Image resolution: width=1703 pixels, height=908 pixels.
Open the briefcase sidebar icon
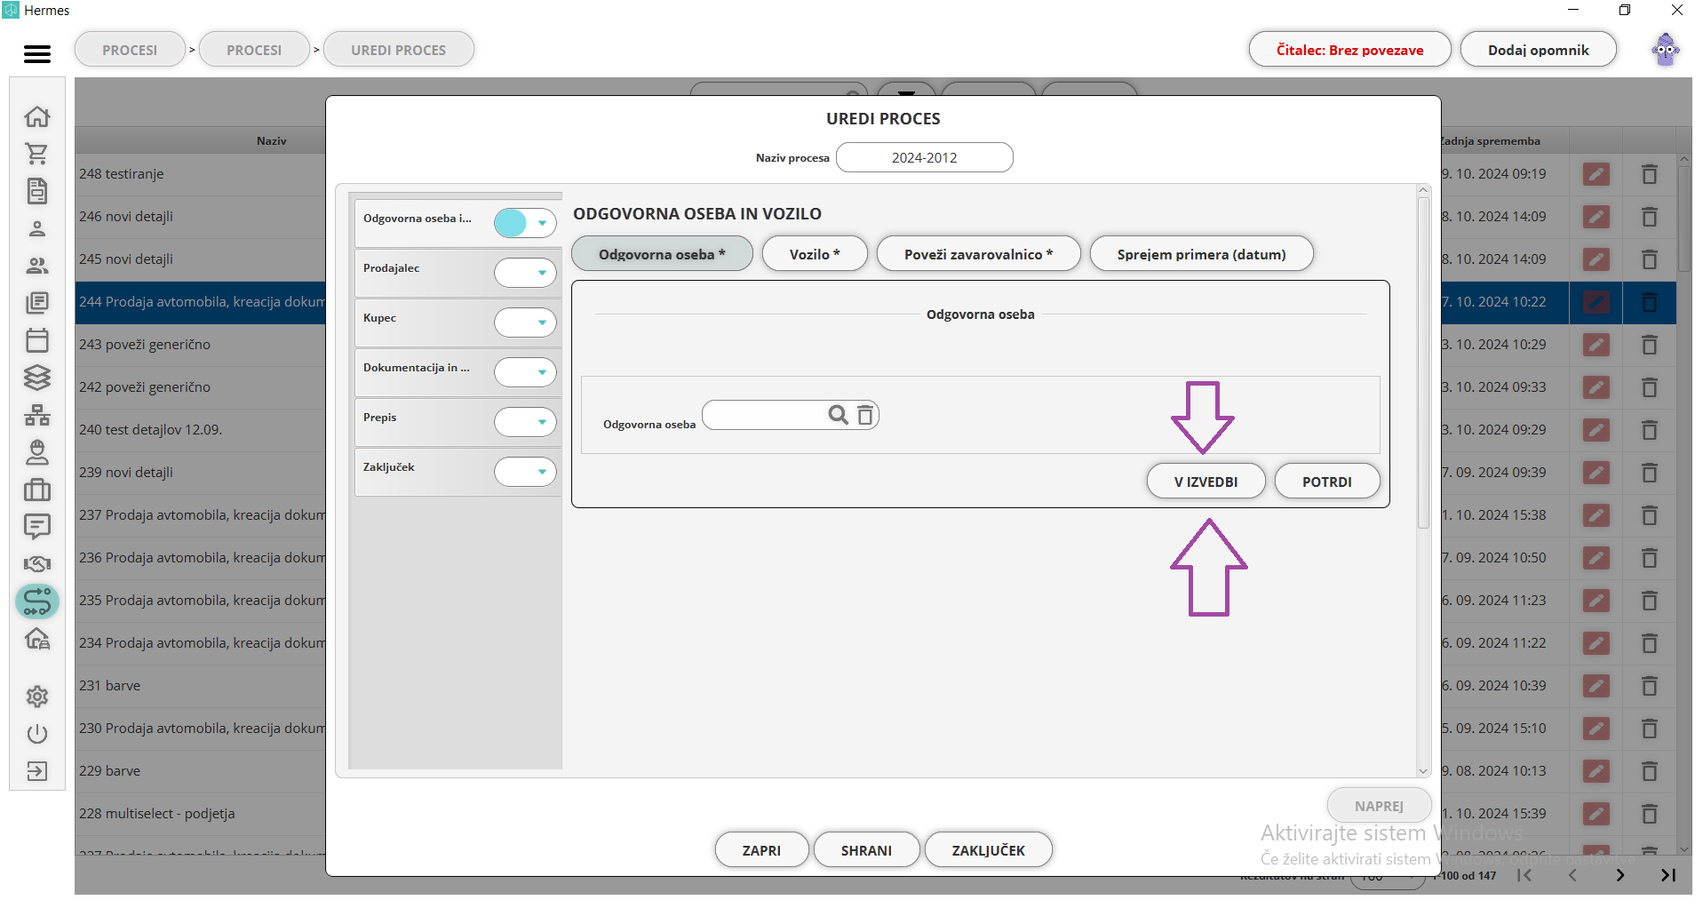click(37, 490)
